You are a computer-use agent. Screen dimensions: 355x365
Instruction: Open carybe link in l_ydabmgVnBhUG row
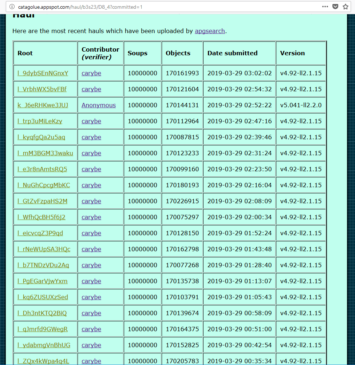(91, 345)
